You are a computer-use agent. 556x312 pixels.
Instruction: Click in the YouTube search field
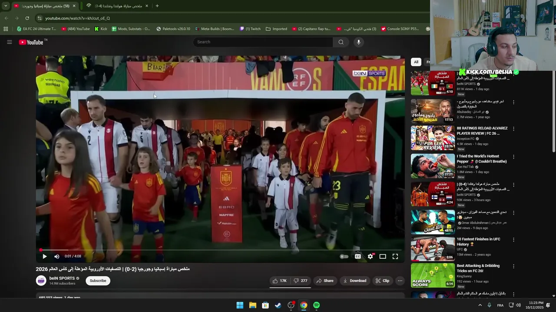263,42
